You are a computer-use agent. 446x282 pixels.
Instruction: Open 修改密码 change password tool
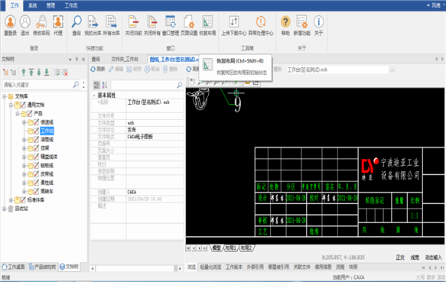click(x=41, y=25)
